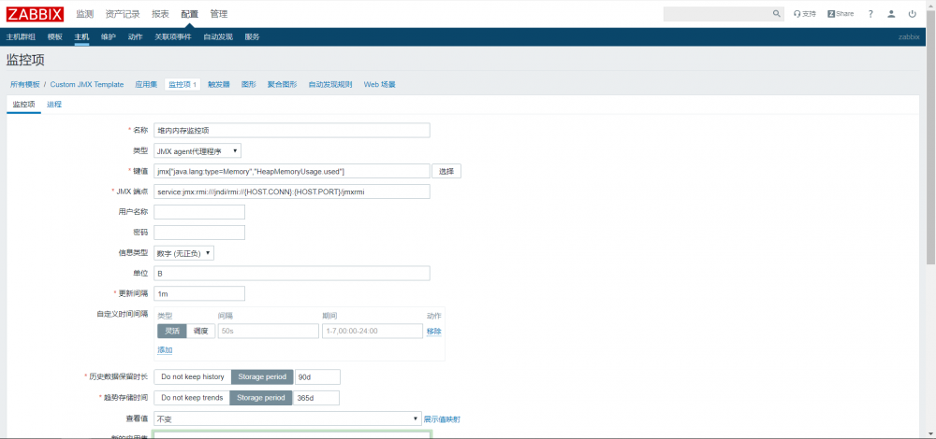Focus the 90d history field
The image size is (936, 439).
[x=317, y=377]
